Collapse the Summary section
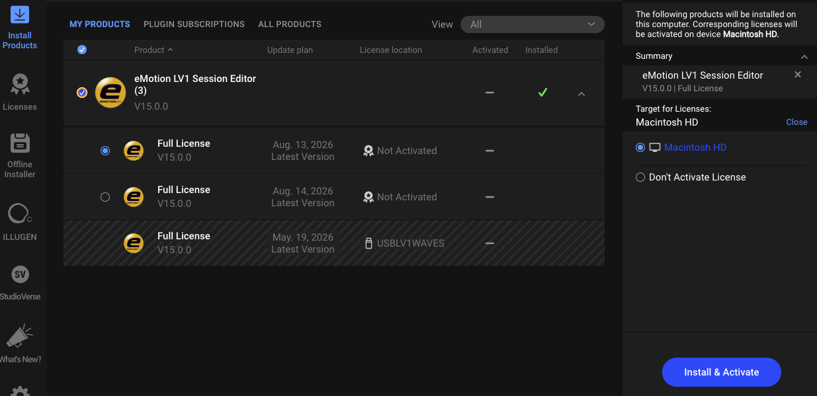 pos(804,57)
